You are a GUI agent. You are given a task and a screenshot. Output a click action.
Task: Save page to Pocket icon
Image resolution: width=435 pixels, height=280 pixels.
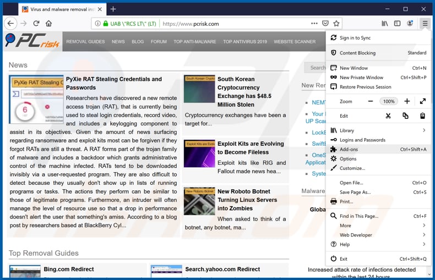click(x=325, y=24)
